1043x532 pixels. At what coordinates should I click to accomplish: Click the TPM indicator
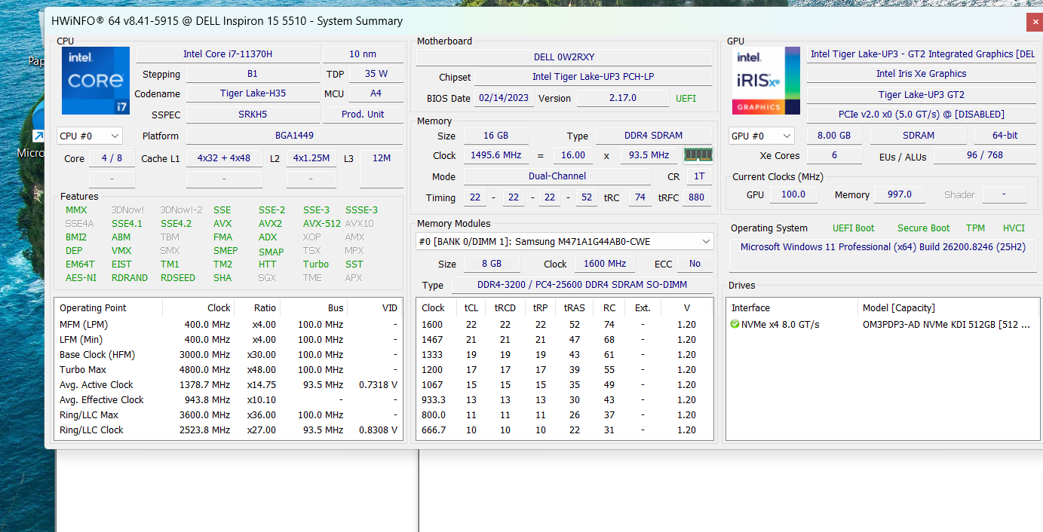point(975,228)
